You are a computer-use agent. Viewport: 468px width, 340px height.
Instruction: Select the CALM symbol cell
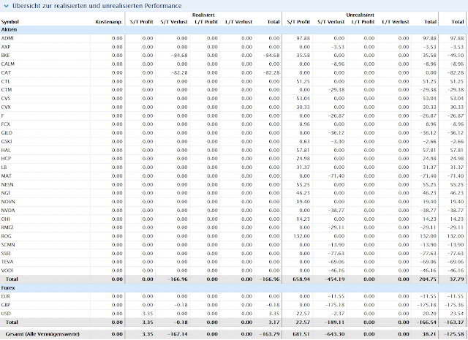[x=8, y=64]
